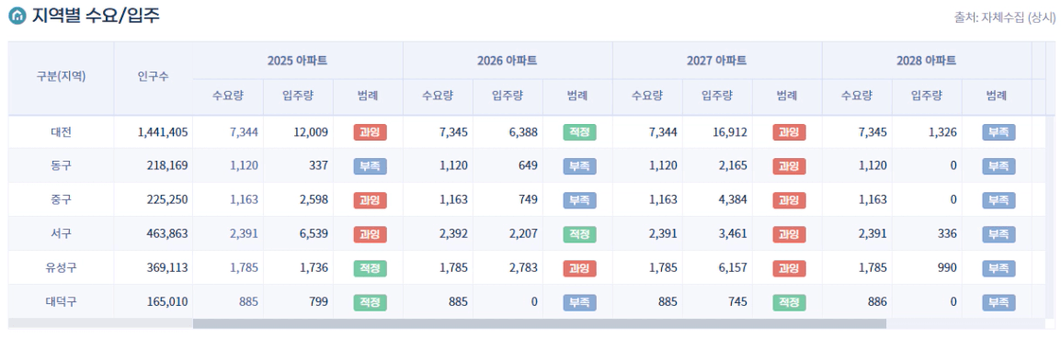Select the 2028 아파트 column header
Screen dimensions: 1061x339
pos(927,61)
